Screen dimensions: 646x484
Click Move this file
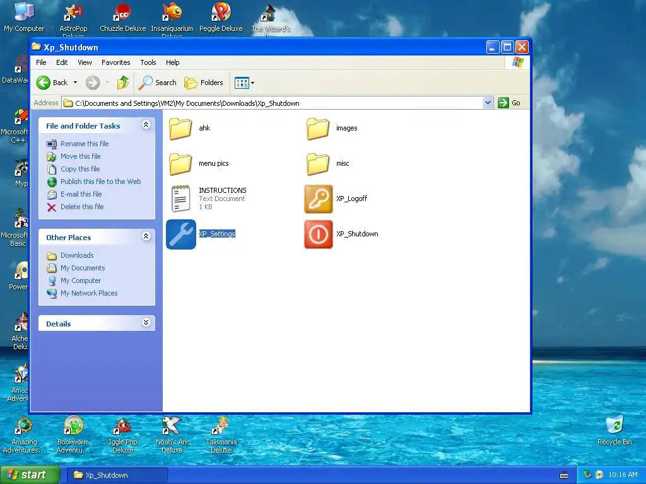[80, 156]
